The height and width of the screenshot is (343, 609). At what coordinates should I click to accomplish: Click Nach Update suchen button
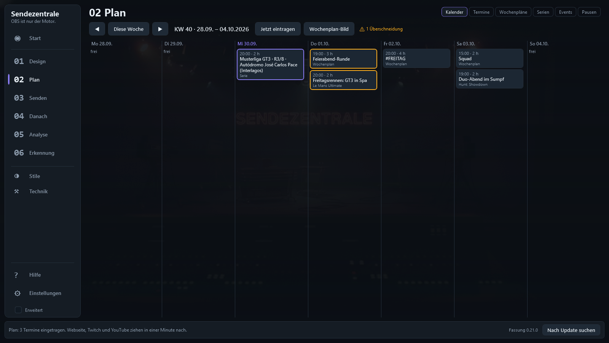(571, 330)
